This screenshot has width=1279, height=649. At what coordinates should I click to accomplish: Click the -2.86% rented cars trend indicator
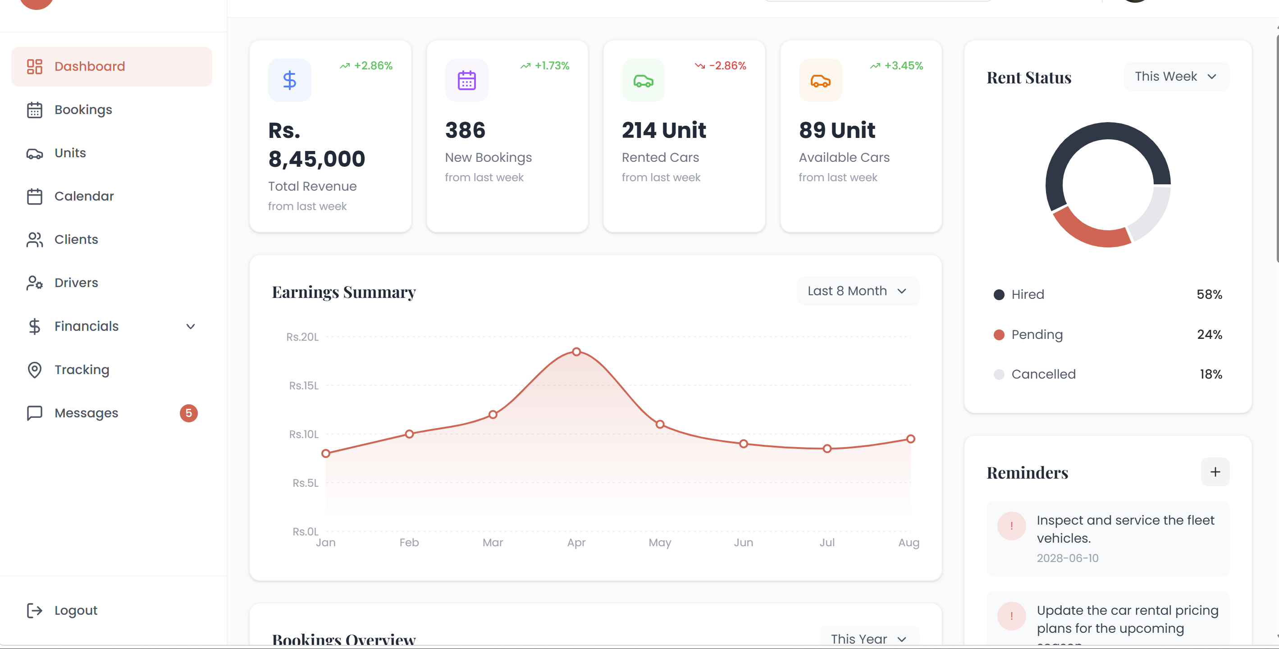click(721, 66)
